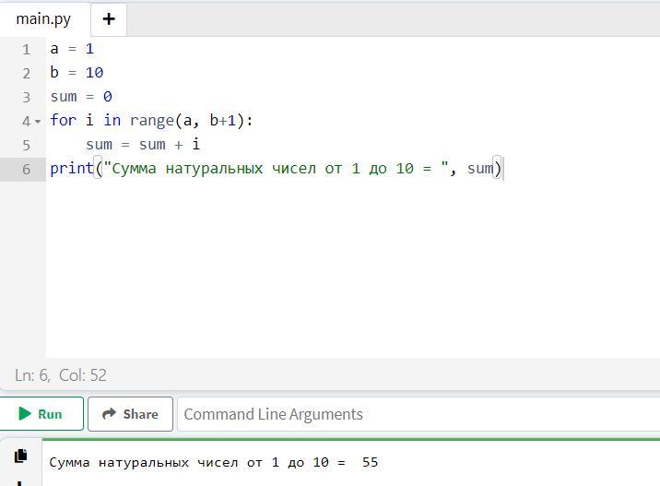The image size is (660, 486).
Task: Select line number 6 in the gutter
Action: pyautogui.click(x=26, y=169)
